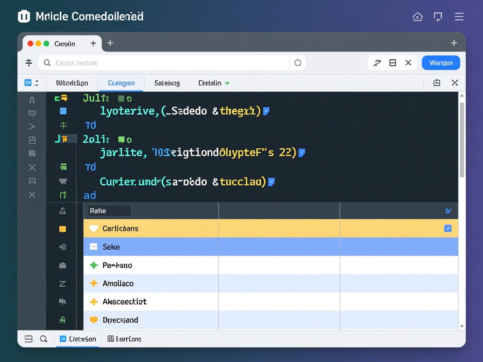
Task: Click the green diamond icon beside Pe-hano
Action: tap(94, 265)
